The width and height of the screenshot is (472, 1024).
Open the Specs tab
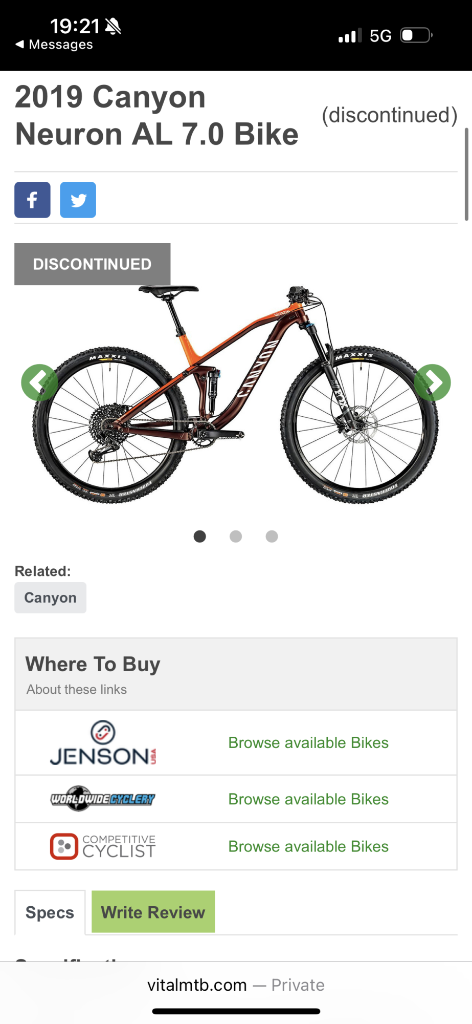(50, 912)
